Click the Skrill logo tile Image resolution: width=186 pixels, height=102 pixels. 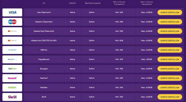point(12,97)
